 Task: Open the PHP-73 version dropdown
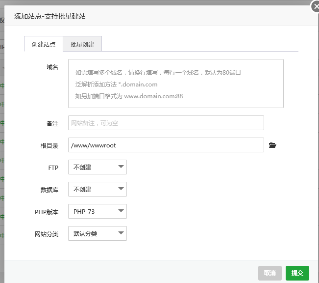[x=97, y=211]
